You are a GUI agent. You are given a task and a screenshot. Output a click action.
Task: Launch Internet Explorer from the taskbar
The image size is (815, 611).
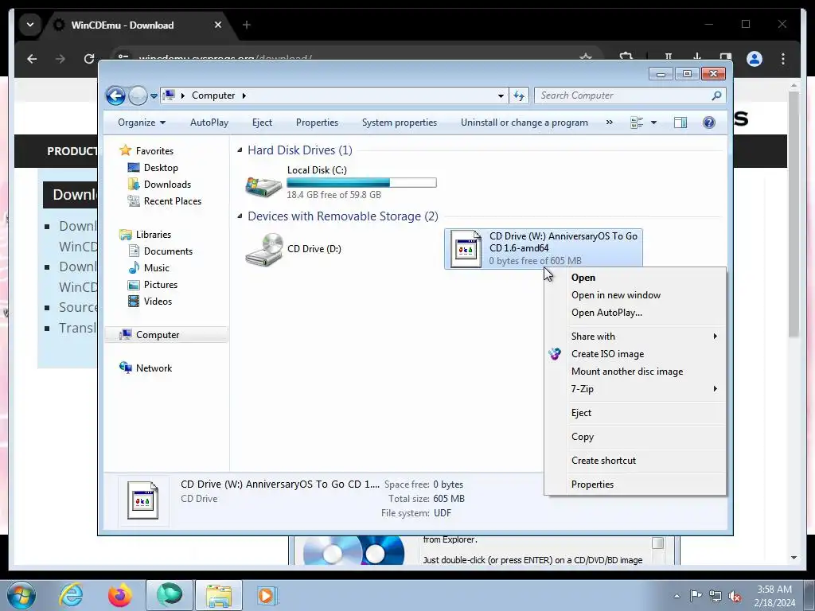(71, 595)
